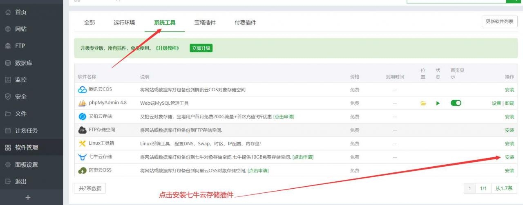This screenshot has height=205, width=523.
Task: Click the 软件名称 column header
Action: click(87, 77)
